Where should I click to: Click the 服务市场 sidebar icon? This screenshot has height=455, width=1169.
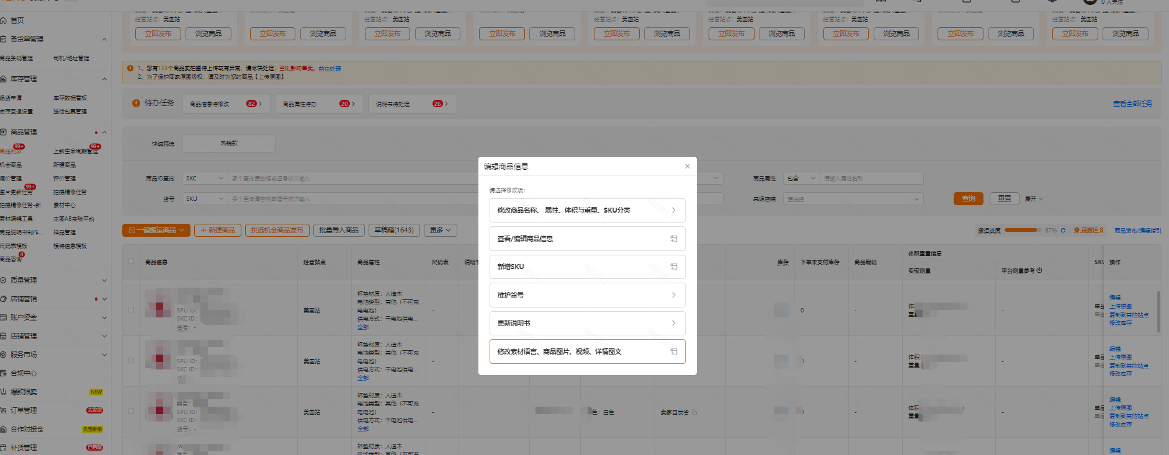(4, 355)
